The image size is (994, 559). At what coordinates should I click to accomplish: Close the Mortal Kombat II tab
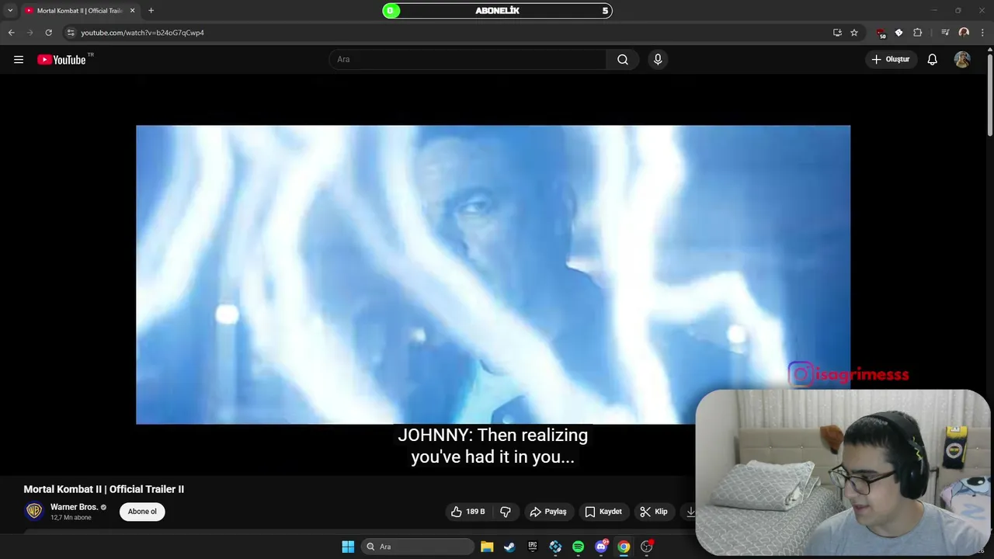pyautogui.click(x=132, y=10)
